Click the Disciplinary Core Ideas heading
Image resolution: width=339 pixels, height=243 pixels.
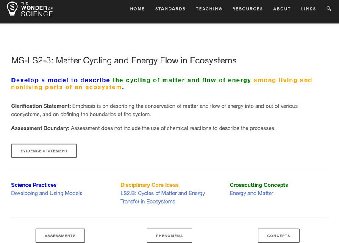150,185
